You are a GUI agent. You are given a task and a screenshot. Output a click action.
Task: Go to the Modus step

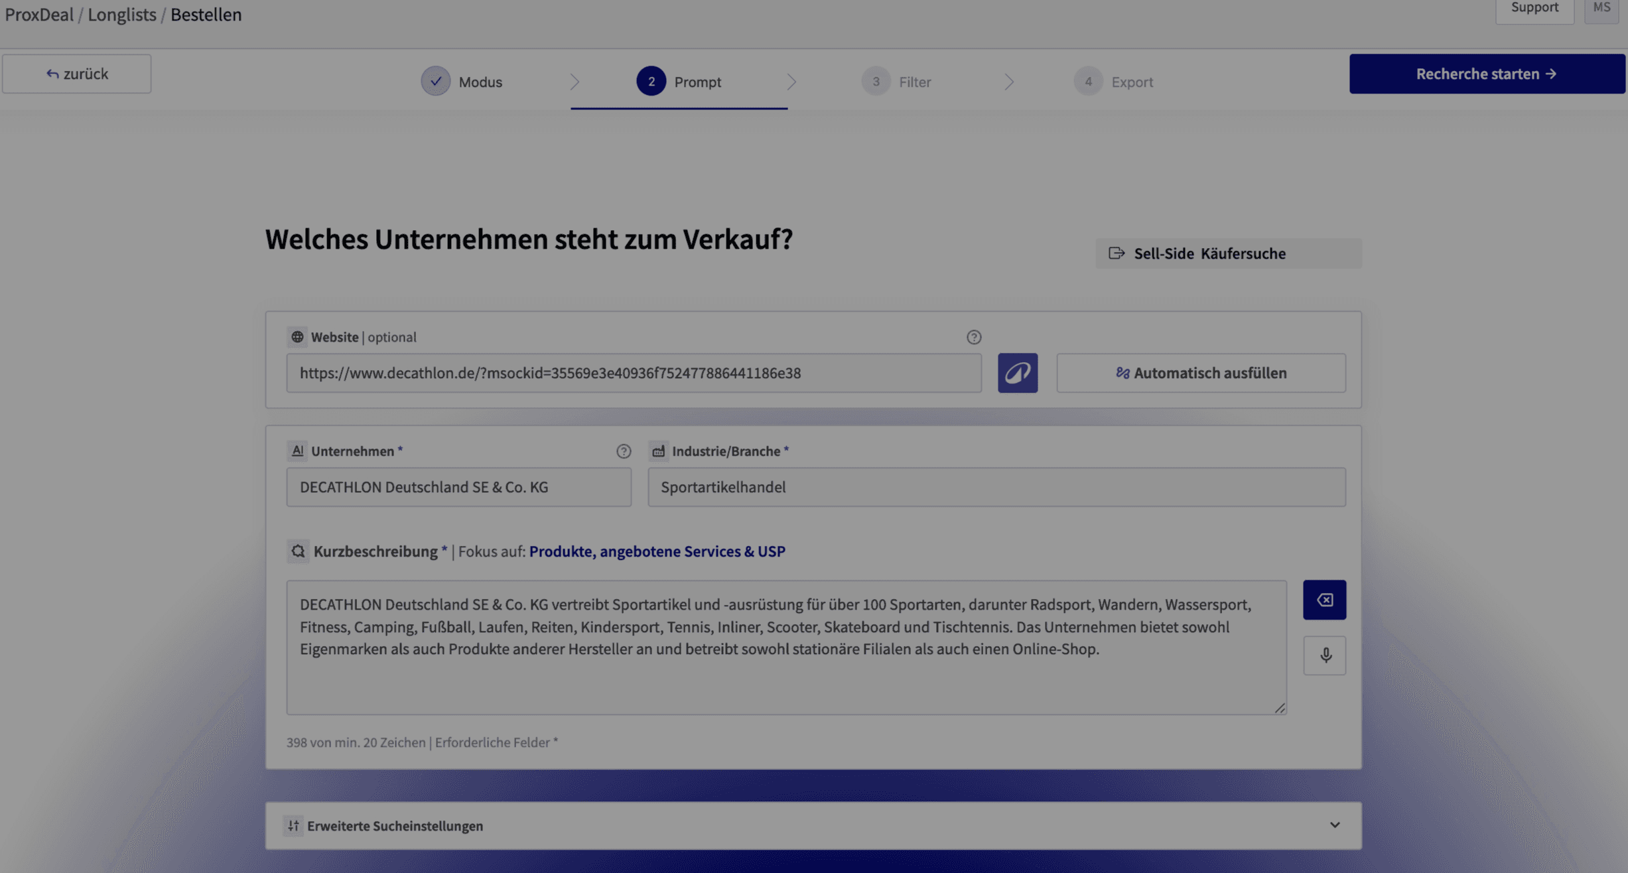pos(462,82)
